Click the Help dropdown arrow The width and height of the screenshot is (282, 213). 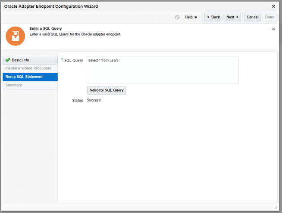[x=196, y=18]
